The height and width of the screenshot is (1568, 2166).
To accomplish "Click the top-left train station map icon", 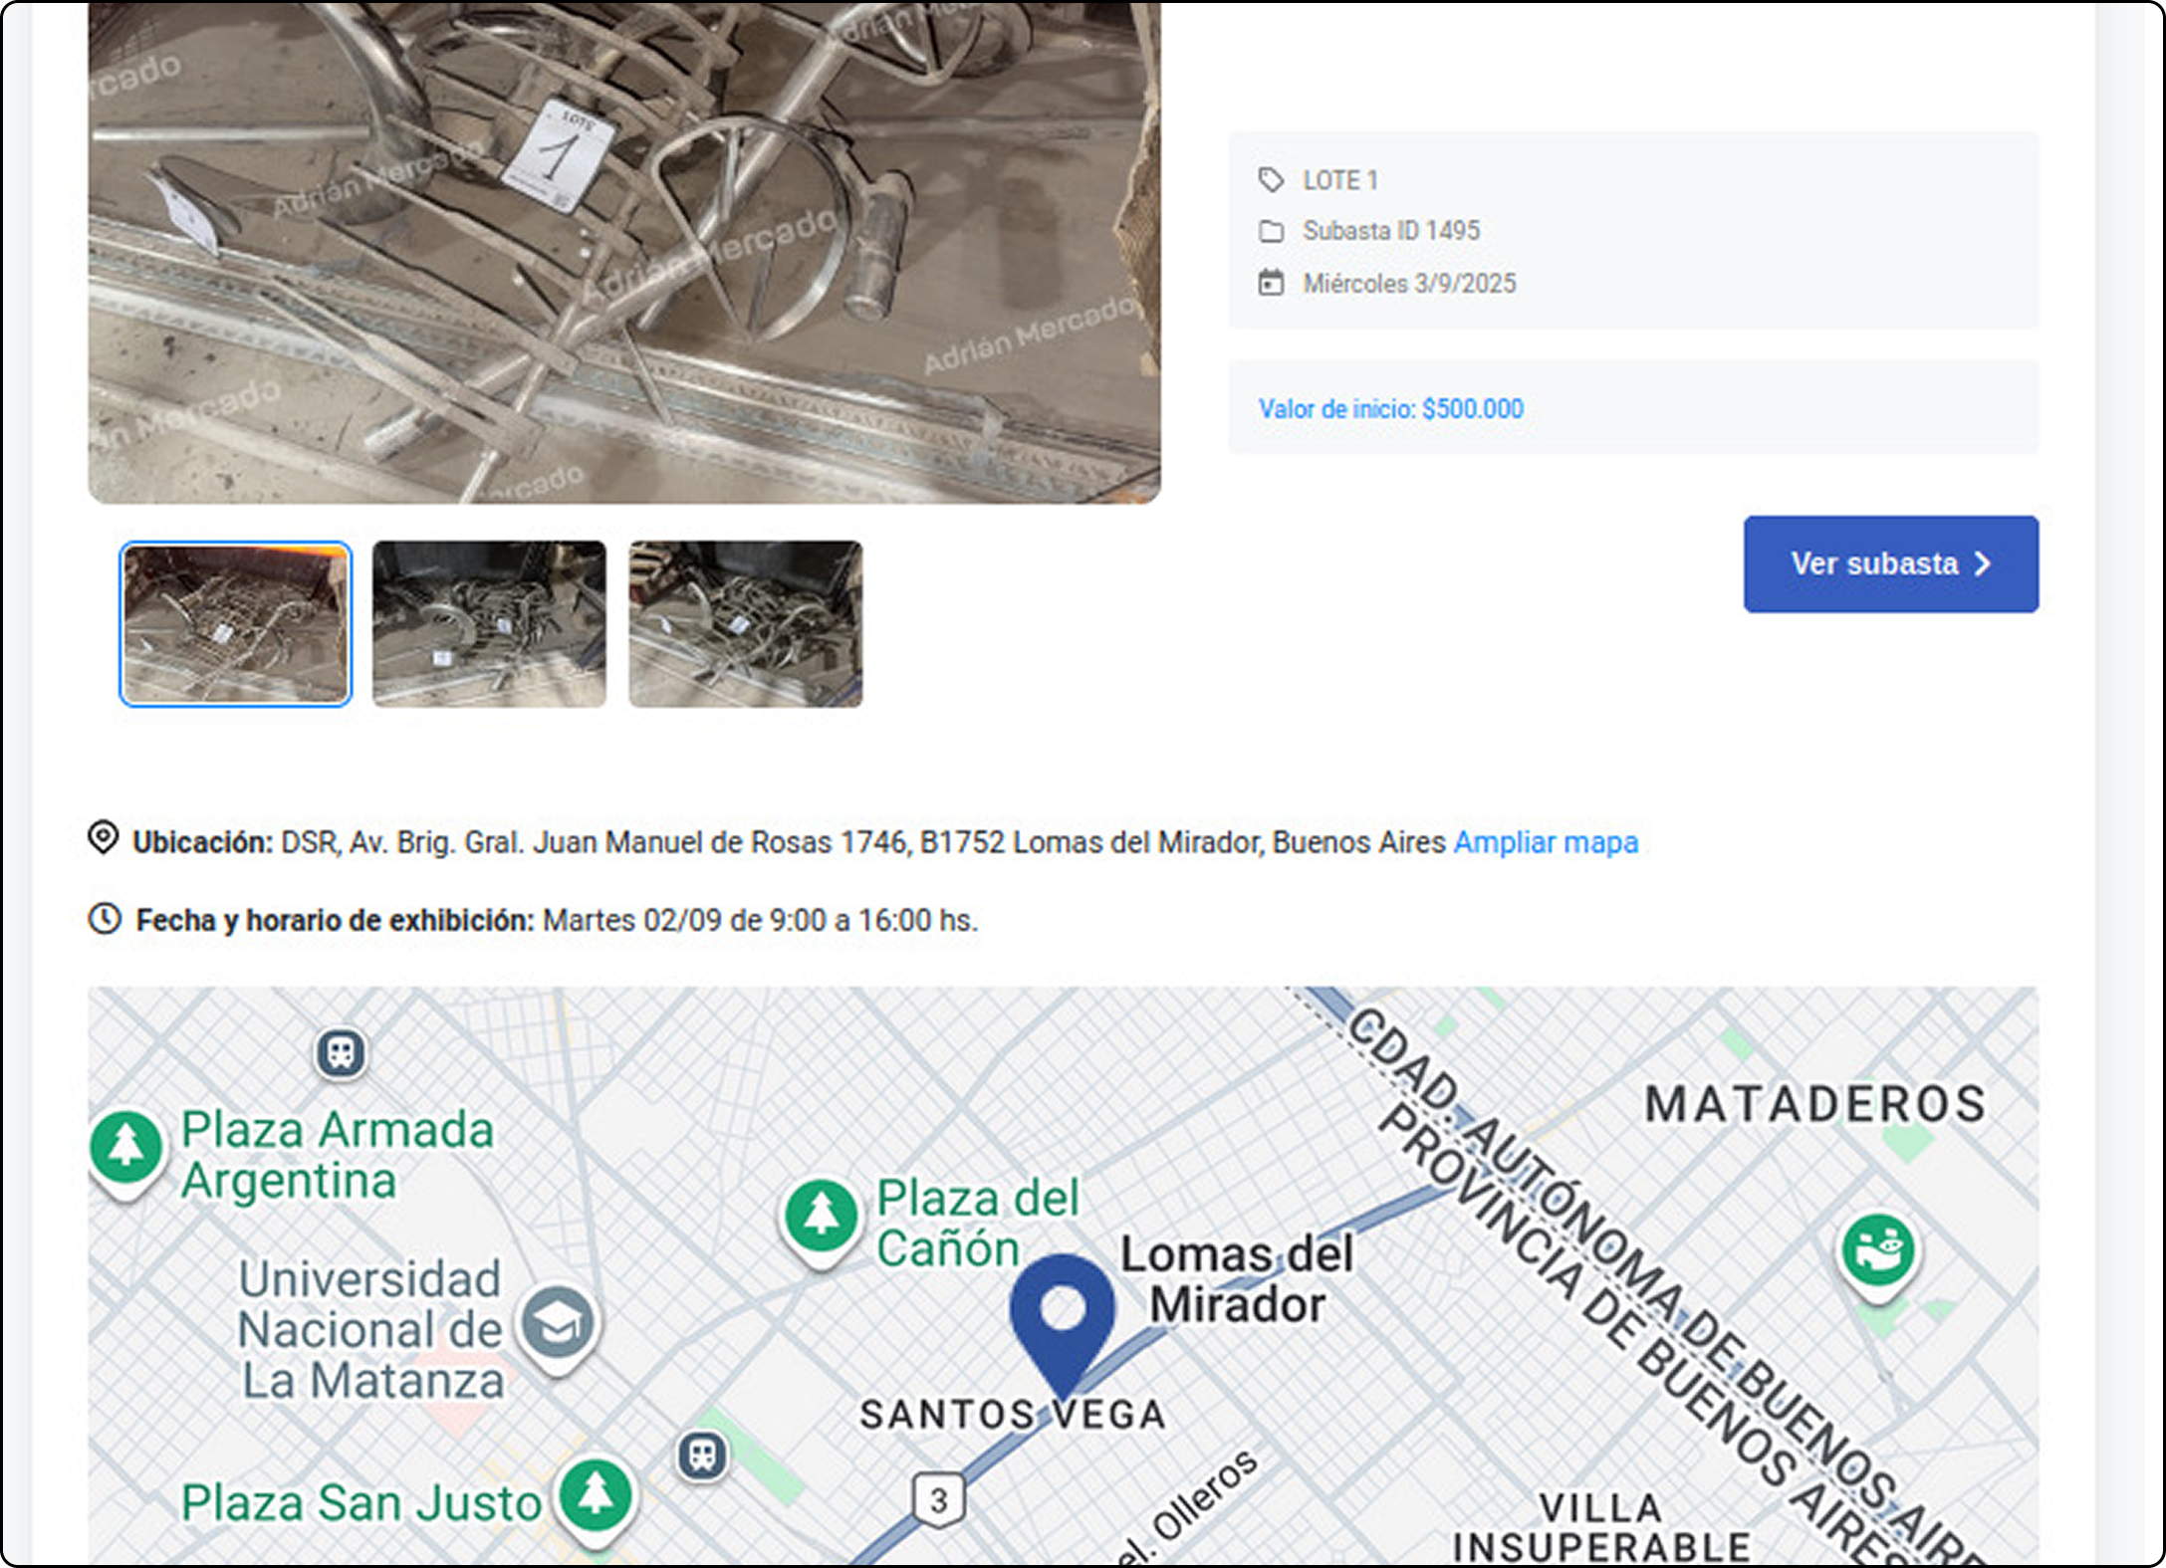I will click(342, 1053).
